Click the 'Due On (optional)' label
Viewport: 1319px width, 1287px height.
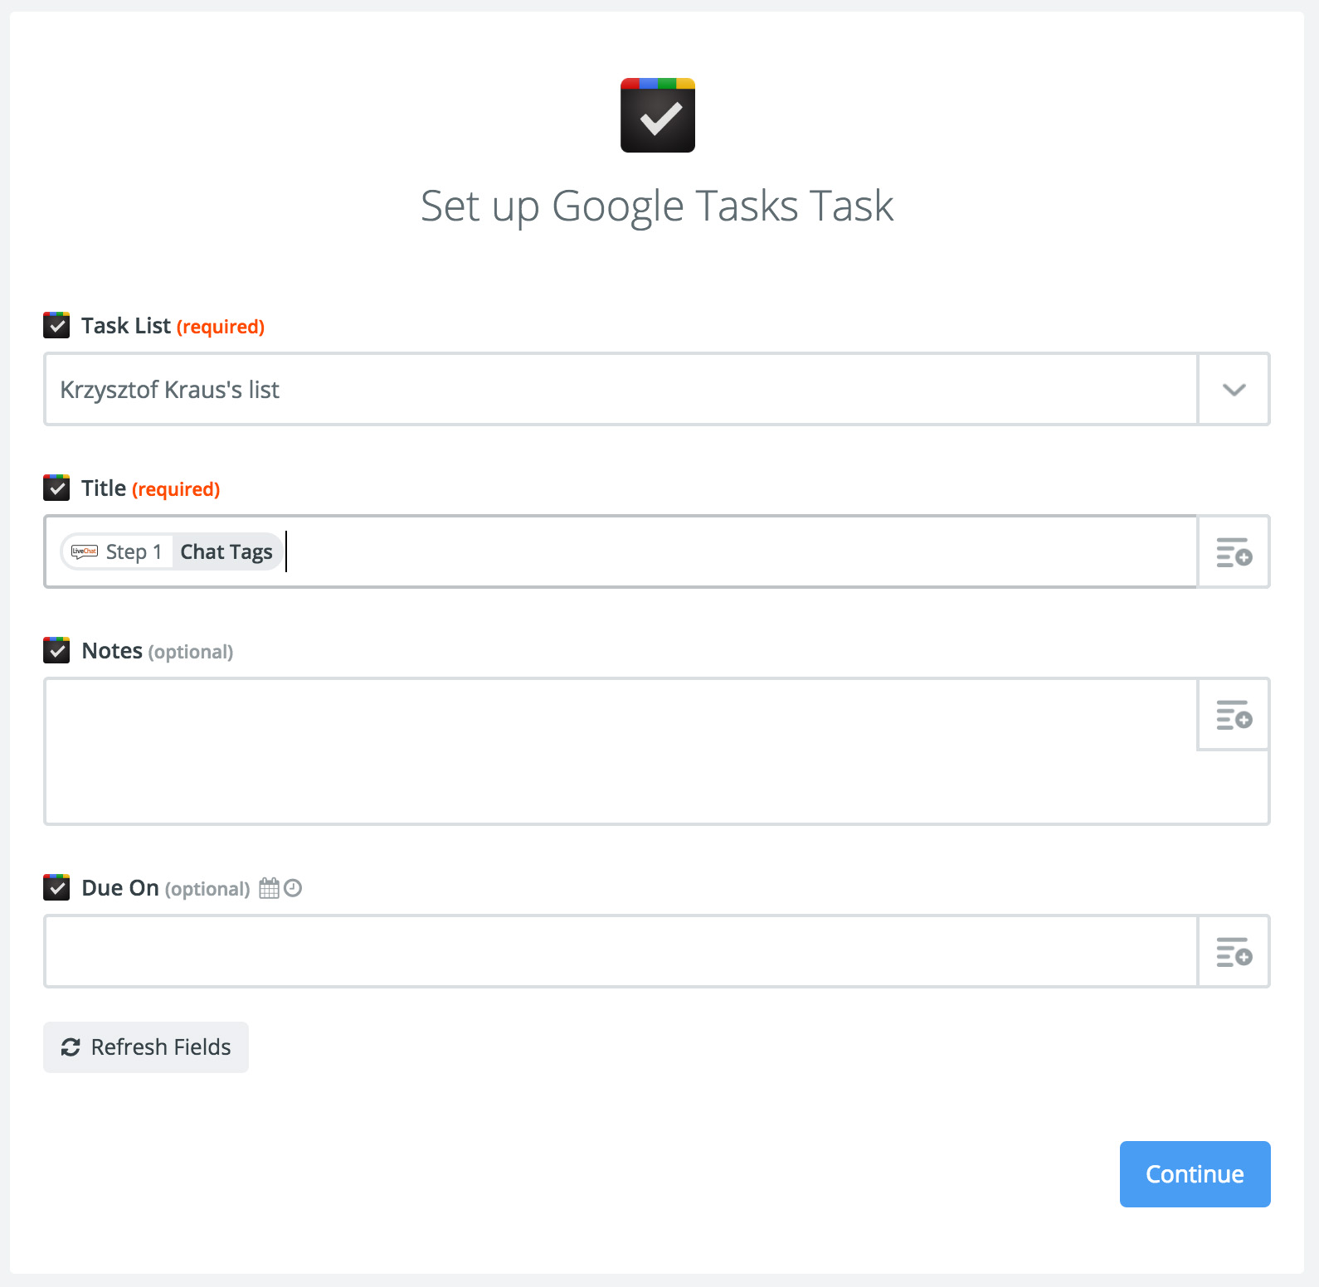[166, 888]
